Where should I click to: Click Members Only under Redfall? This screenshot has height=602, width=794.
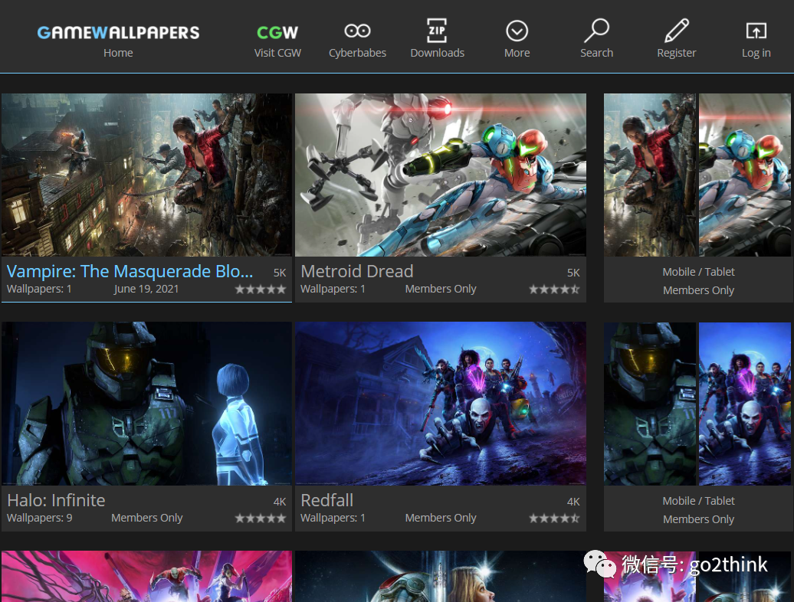pos(441,518)
